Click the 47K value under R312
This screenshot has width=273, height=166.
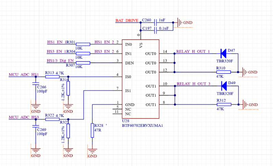tap(220, 109)
